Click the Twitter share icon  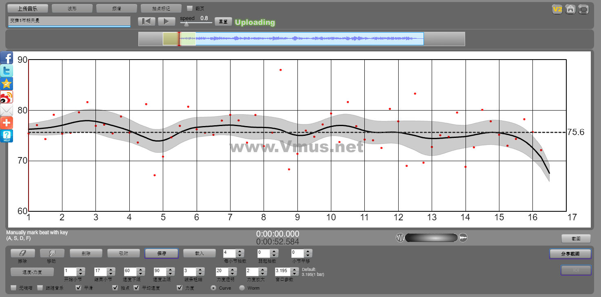(7, 71)
